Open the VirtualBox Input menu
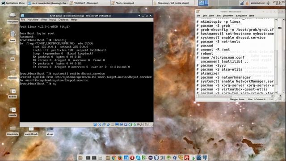Image resolution: width=286 pixels, height=161 pixels. point(53,20)
